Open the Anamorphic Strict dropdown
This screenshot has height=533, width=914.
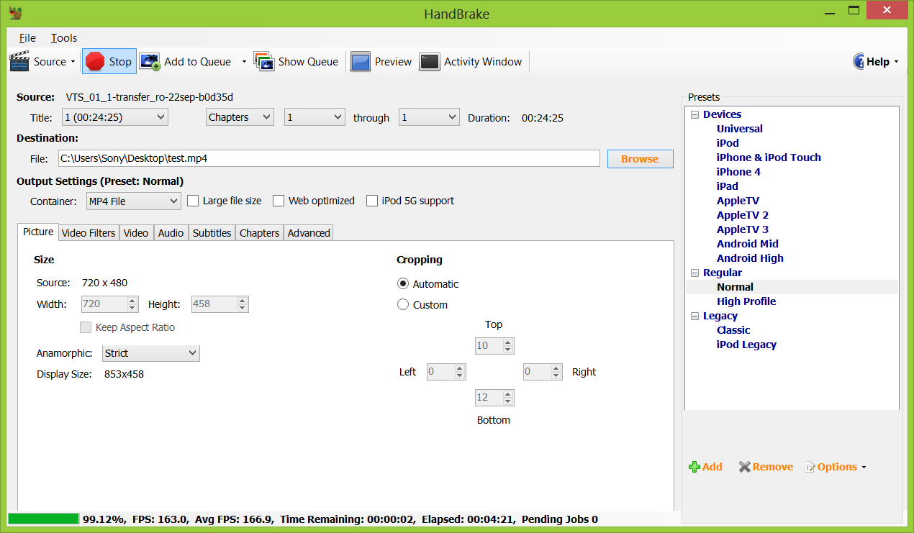[x=150, y=353]
